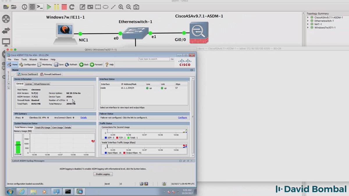Click the GNS3 New project folder icon
The image size is (349, 196).
[x=6, y=7]
